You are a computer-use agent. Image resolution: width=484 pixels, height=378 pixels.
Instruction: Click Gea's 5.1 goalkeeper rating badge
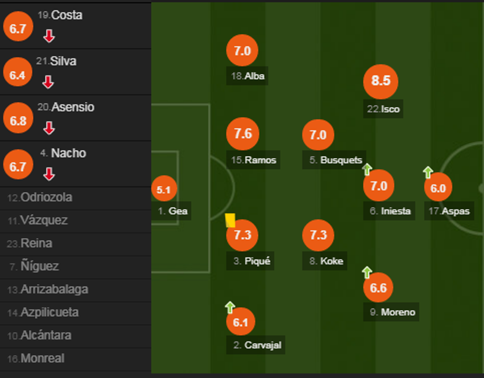point(163,189)
